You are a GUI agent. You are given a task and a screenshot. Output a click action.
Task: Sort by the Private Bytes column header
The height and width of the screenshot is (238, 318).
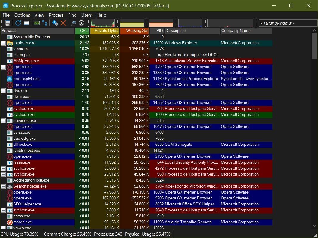click(105, 31)
